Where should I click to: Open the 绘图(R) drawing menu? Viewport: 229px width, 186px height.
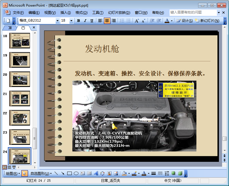click(13, 173)
